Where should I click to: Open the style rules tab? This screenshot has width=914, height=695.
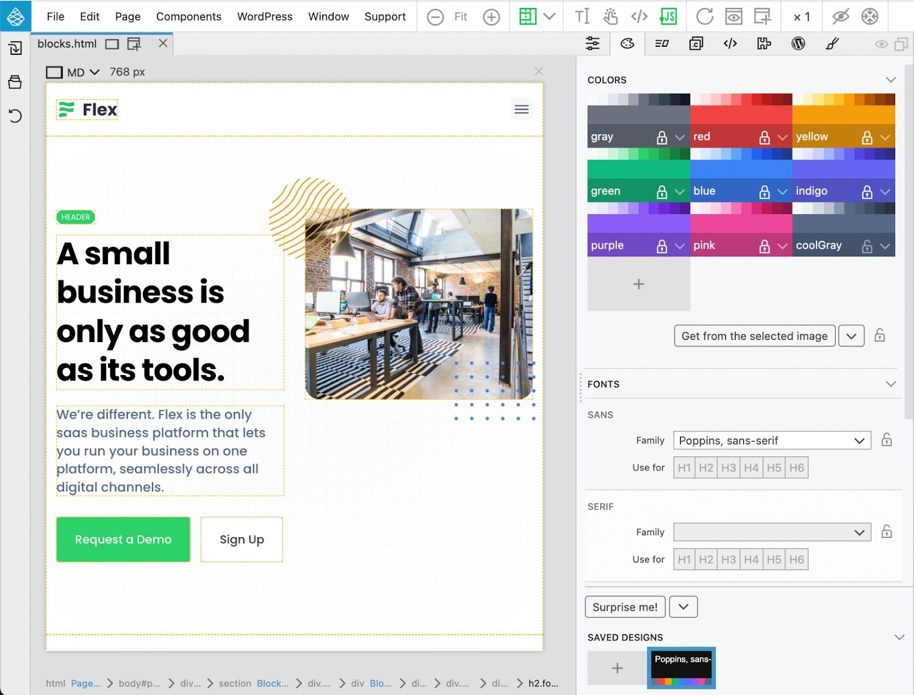(662, 44)
